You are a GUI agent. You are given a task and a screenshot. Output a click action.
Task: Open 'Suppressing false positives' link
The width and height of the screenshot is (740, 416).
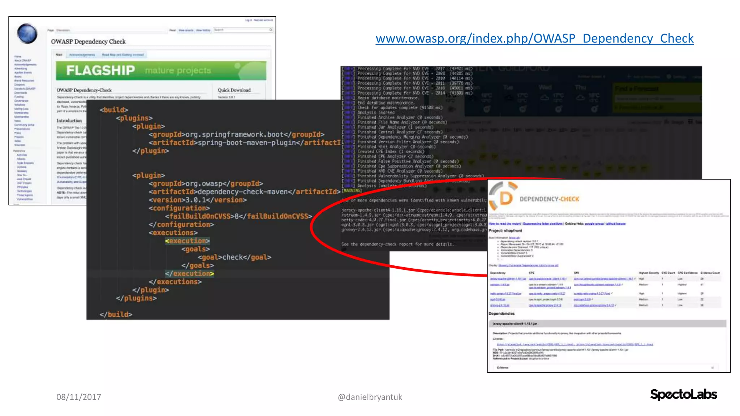pyautogui.click(x=543, y=224)
